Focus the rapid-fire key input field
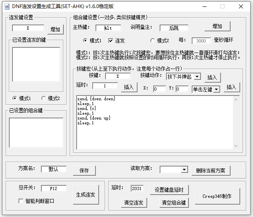253x217 pixels. pos(28,28)
